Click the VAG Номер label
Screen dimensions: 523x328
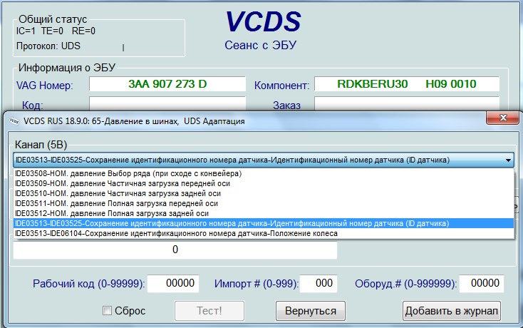coord(44,86)
